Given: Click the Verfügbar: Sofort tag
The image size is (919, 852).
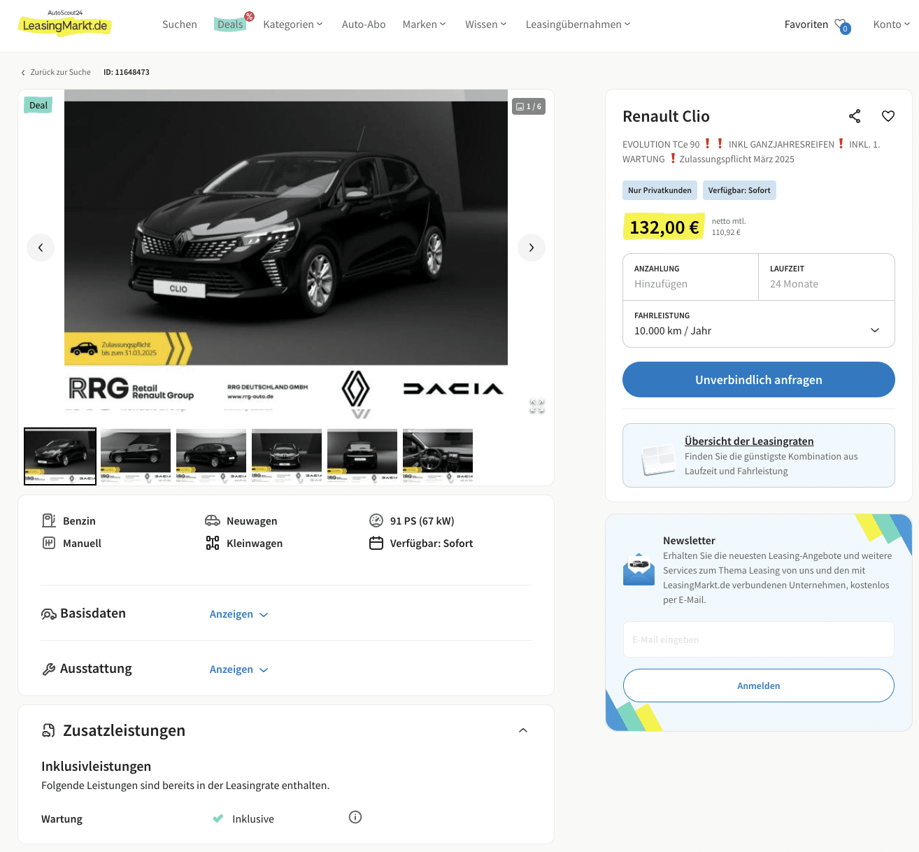Looking at the screenshot, I should (x=739, y=190).
